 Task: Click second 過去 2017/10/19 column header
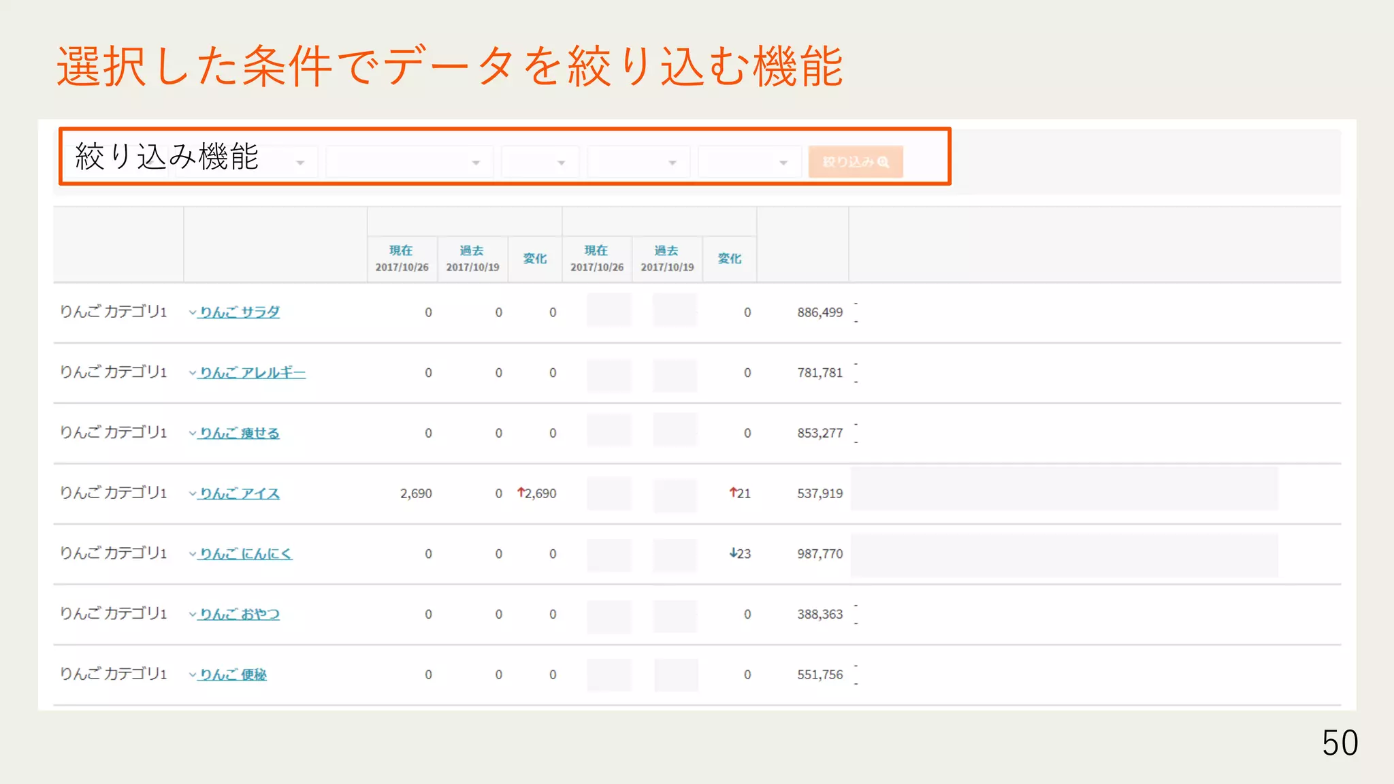coord(667,259)
